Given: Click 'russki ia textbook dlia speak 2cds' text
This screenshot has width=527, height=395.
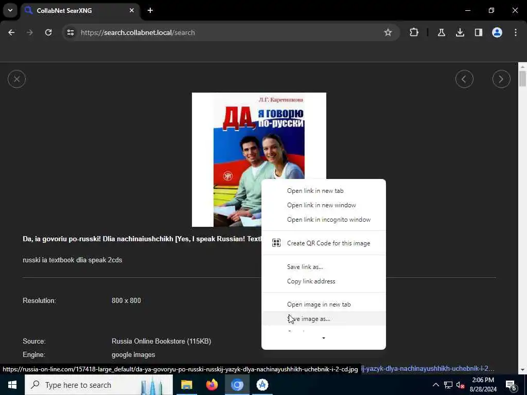Looking at the screenshot, I should click(x=72, y=260).
